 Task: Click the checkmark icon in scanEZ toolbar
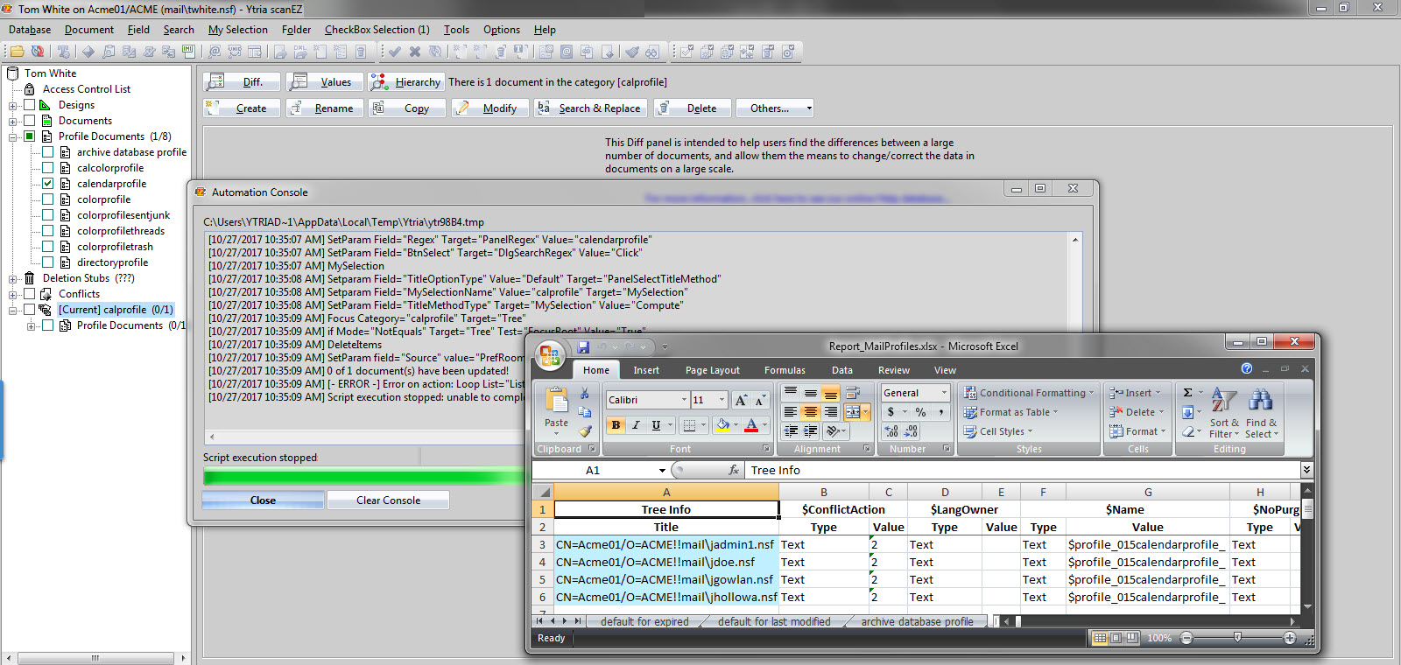coord(395,52)
